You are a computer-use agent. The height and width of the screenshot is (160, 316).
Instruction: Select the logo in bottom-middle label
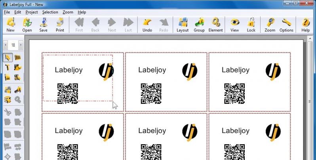pyautogui.click(x=190, y=133)
